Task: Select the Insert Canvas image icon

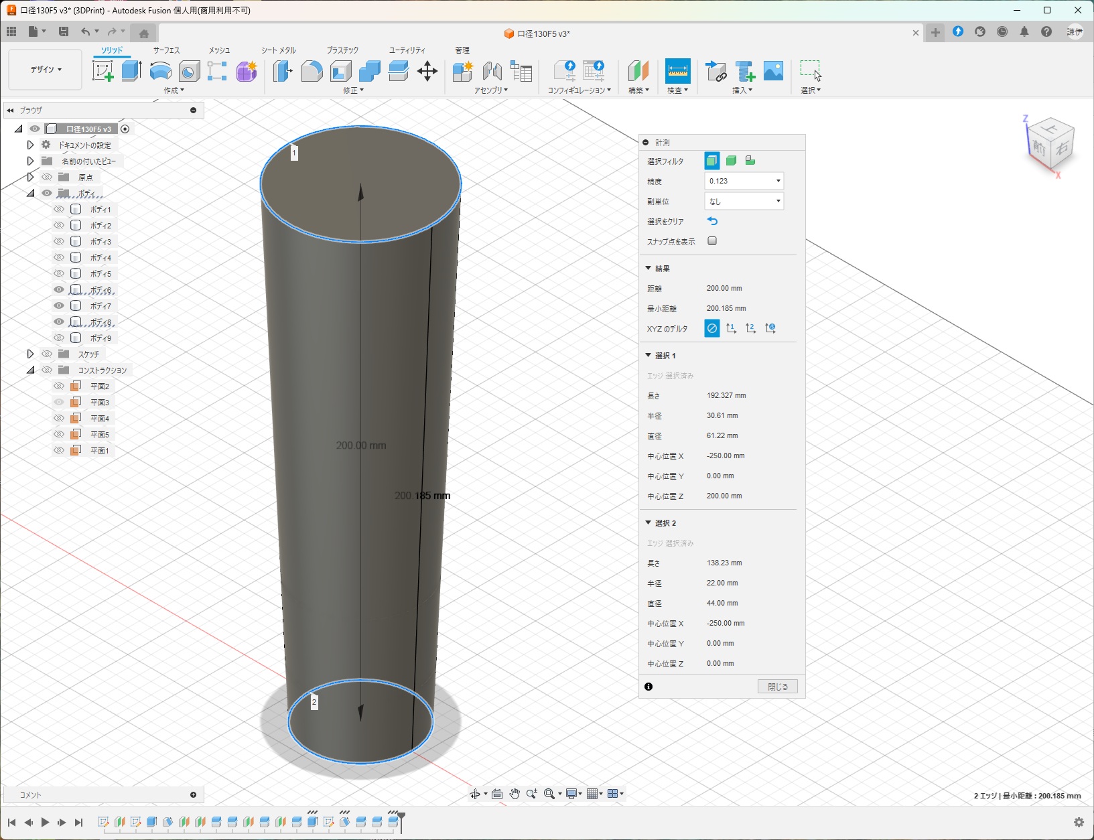Action: [x=774, y=70]
